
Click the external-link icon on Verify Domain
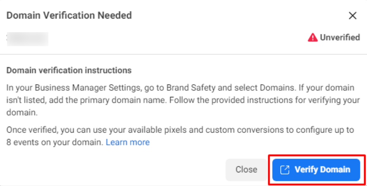(285, 170)
